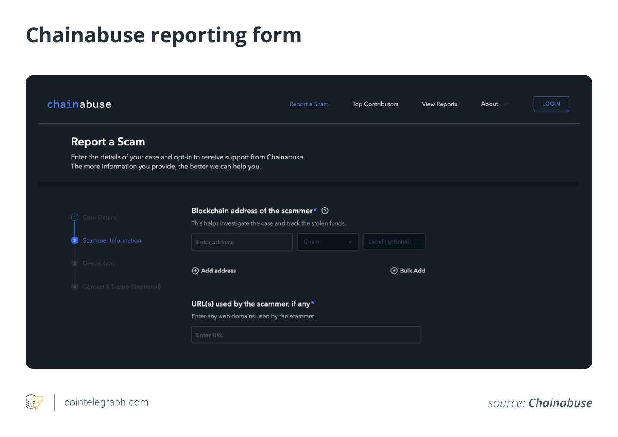Click into the Label (optional) field
Screen dimensions: 618x437
point(394,242)
